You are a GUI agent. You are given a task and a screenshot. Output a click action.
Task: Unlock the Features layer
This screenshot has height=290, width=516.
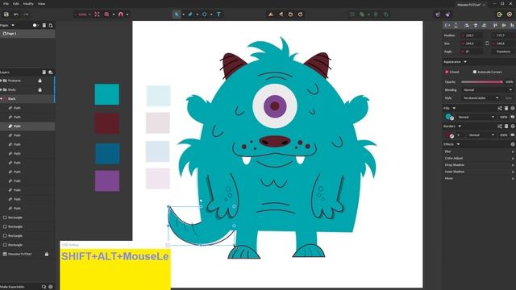pos(40,81)
